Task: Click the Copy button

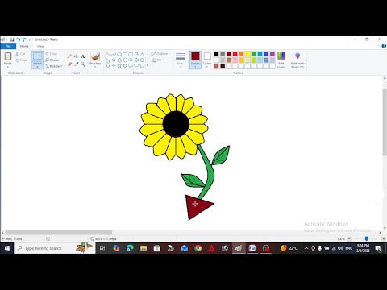Action: 22,60
